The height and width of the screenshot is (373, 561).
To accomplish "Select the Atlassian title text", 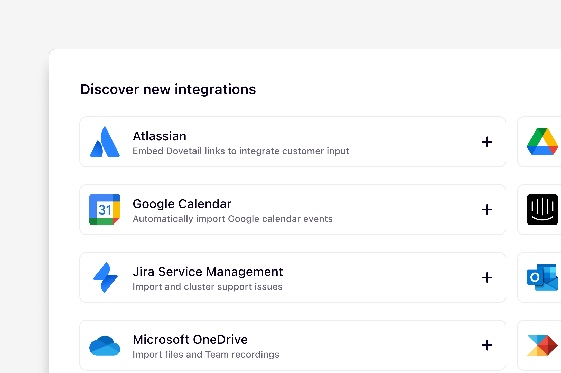I will point(160,136).
